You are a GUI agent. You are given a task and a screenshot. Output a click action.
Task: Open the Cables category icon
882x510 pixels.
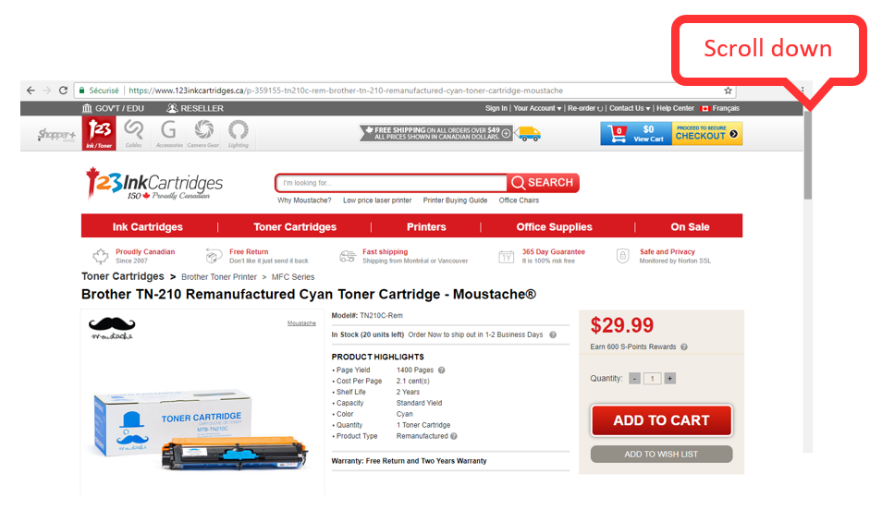pyautogui.click(x=134, y=133)
